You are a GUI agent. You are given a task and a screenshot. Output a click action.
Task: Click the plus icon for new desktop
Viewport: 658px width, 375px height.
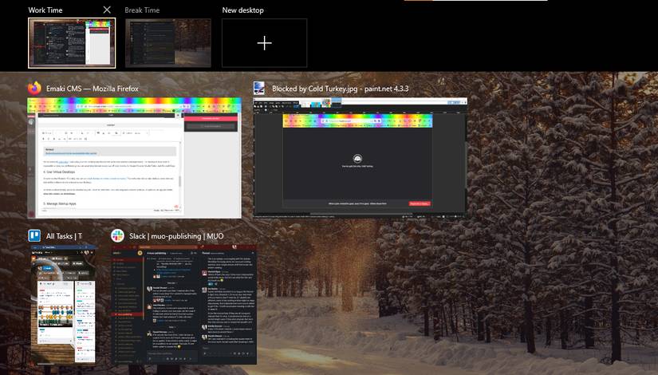[x=264, y=43]
